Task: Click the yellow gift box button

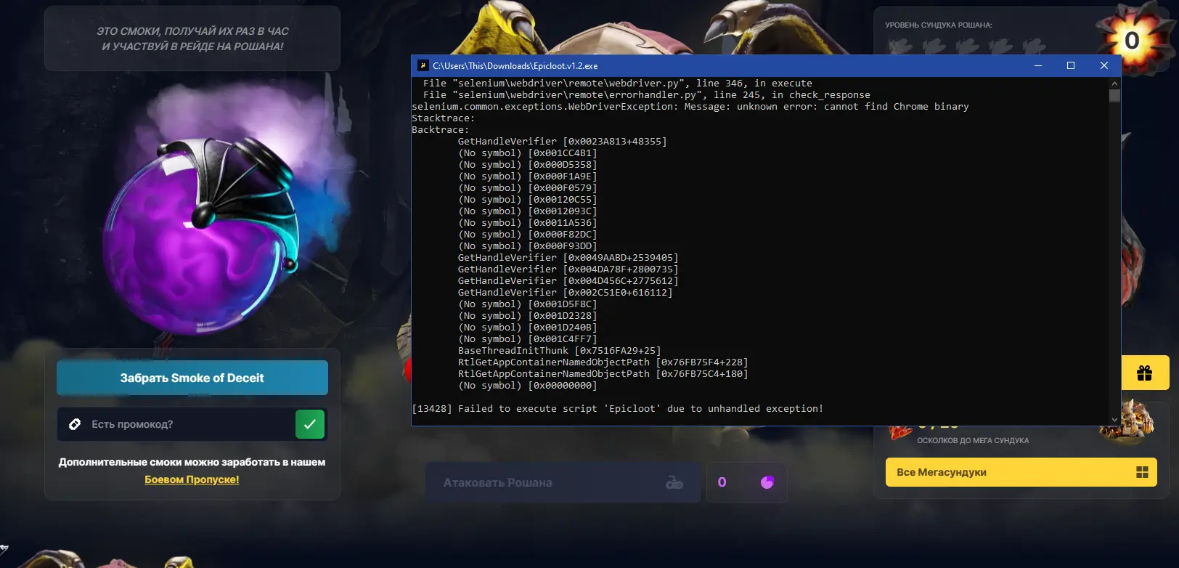Action: tap(1145, 373)
